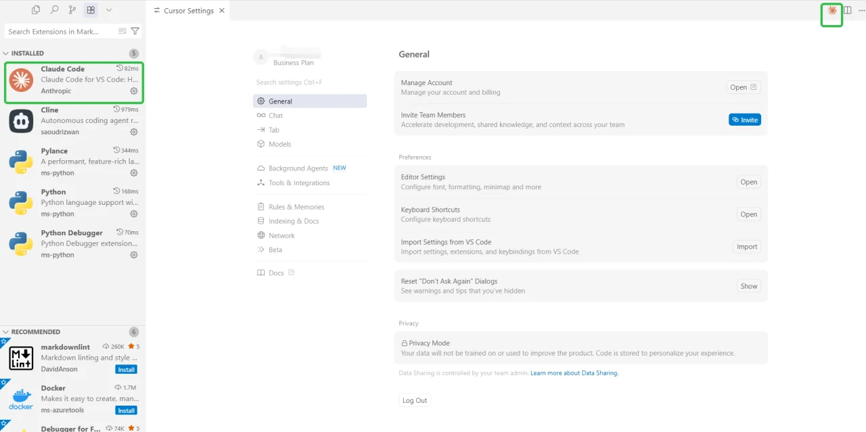Select the Cline extension icon

coord(21,121)
